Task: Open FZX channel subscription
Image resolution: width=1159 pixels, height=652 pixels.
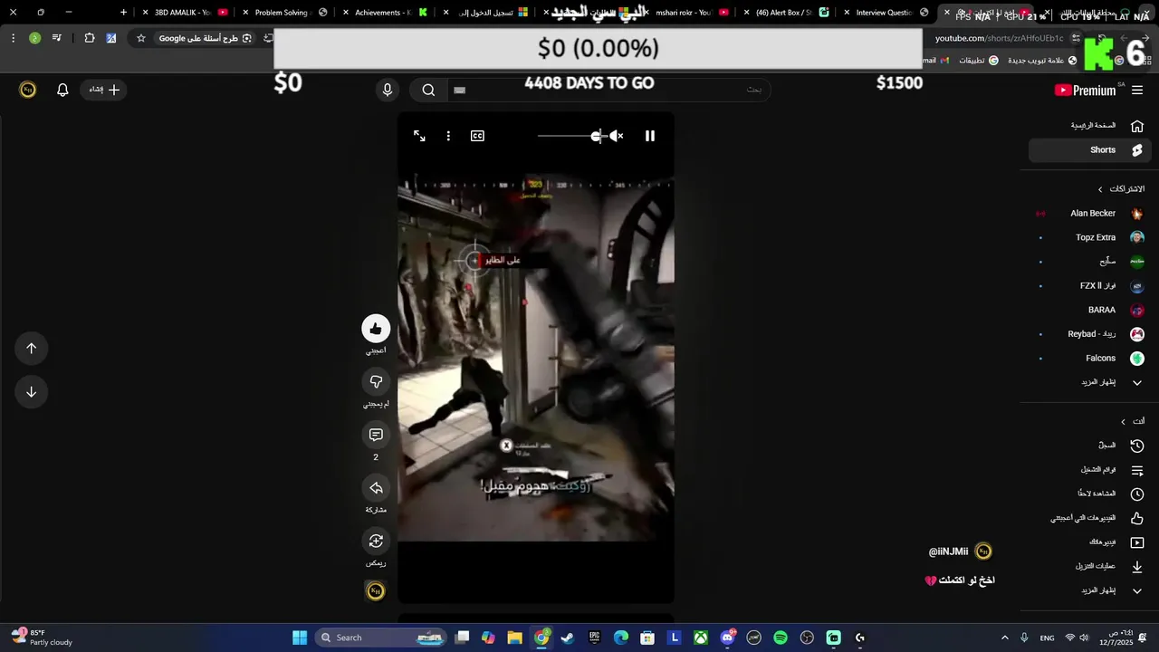Action: tap(1090, 286)
